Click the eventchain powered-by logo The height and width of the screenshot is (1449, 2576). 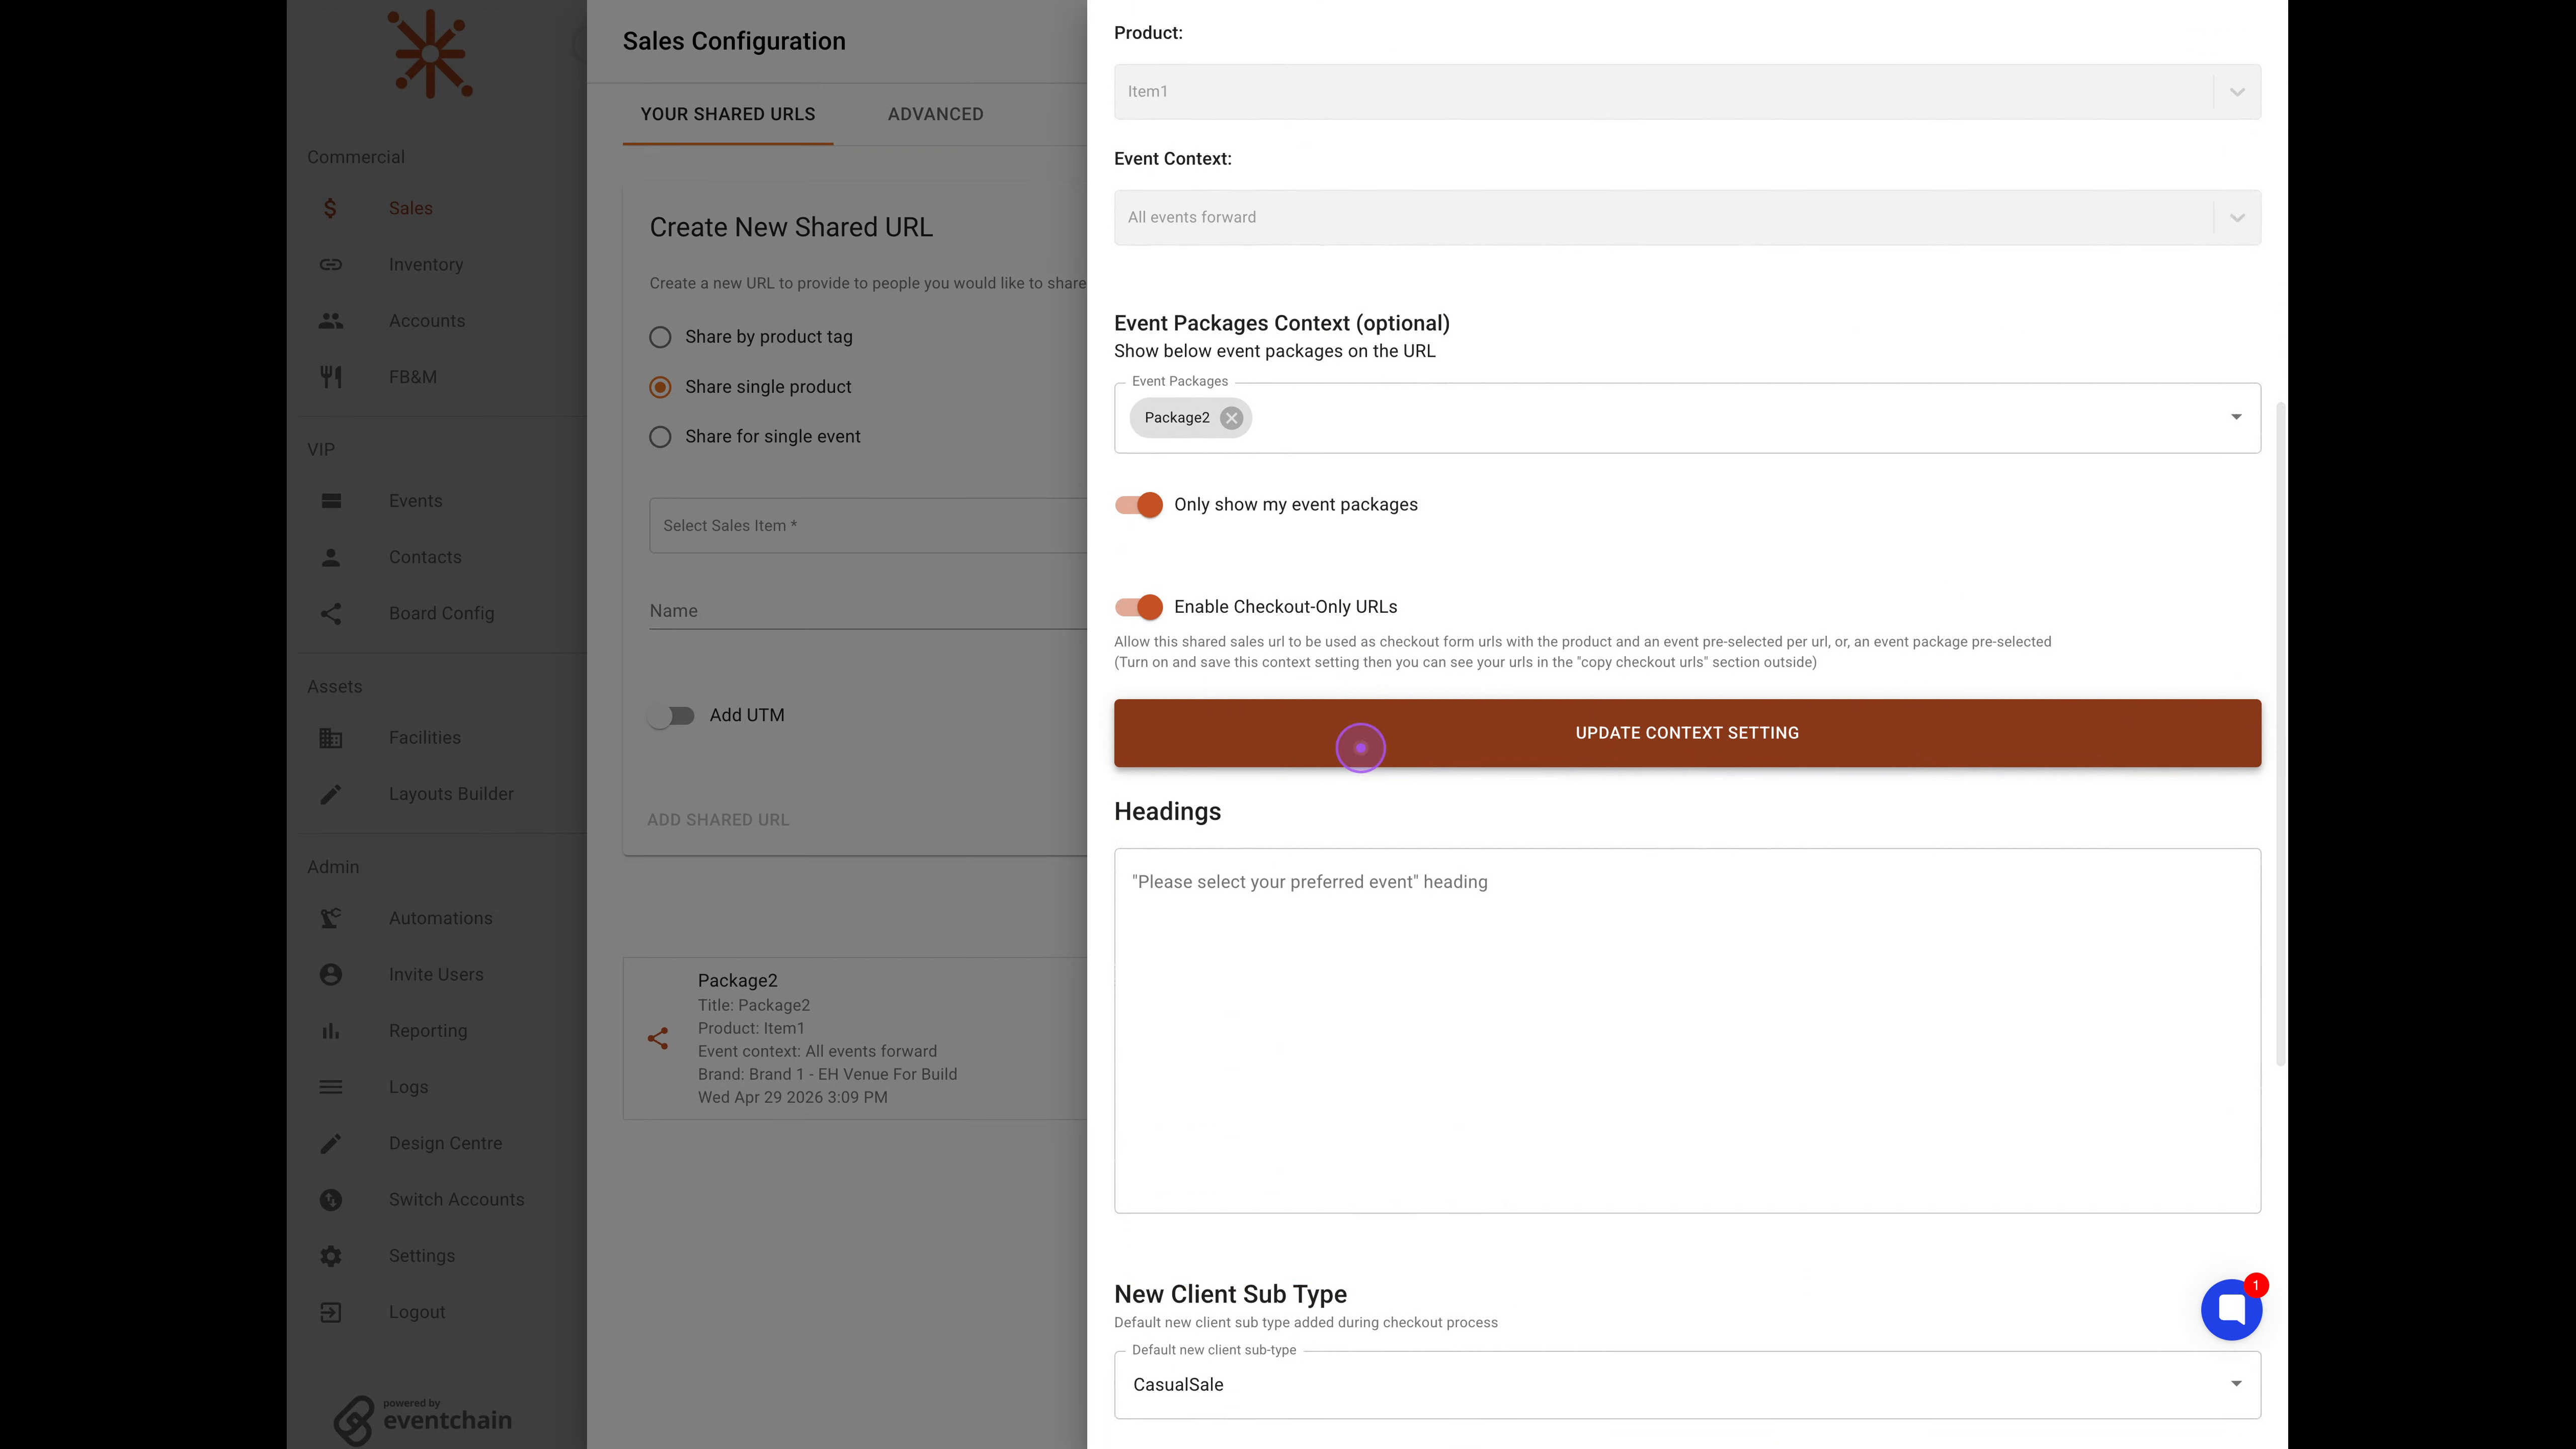tap(422, 1420)
